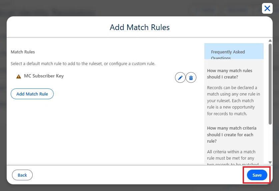This screenshot has width=279, height=191.
Task: Go Back to the previous step
Action: click(x=22, y=175)
